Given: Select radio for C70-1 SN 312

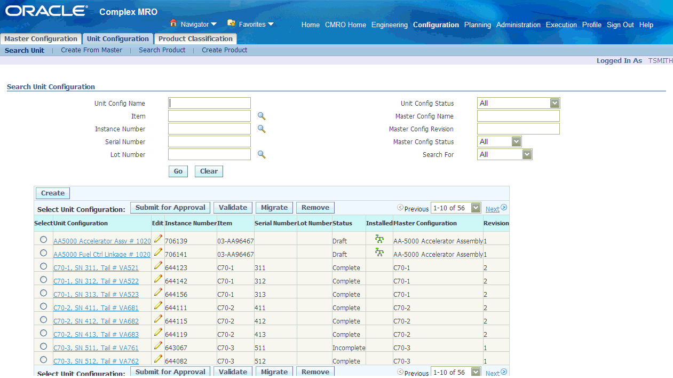Looking at the screenshot, I should coord(43,280).
